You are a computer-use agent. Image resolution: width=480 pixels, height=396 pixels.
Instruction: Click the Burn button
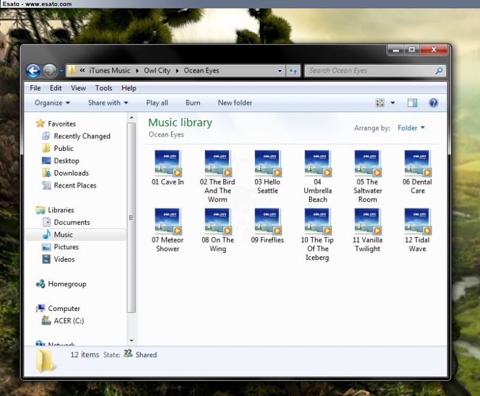coord(193,102)
